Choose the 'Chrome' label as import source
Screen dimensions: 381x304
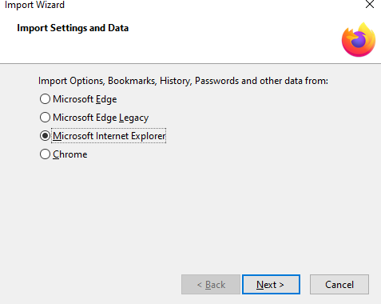pyautogui.click(x=70, y=154)
